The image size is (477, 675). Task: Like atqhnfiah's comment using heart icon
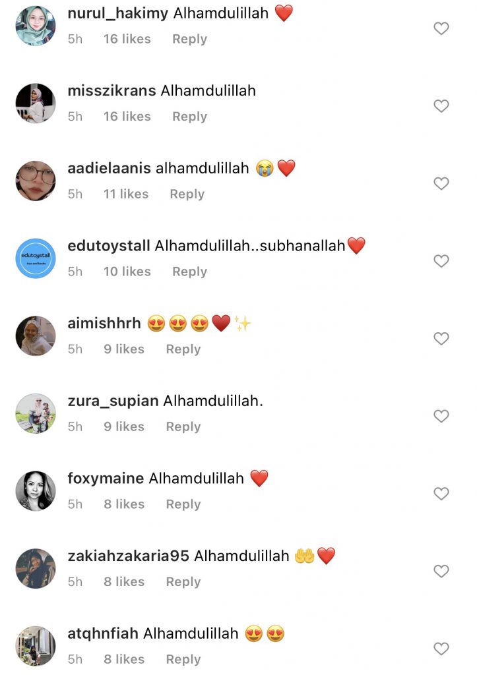441,649
